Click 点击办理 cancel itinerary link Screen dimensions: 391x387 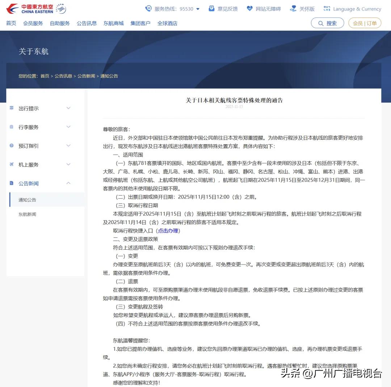click(x=168, y=230)
